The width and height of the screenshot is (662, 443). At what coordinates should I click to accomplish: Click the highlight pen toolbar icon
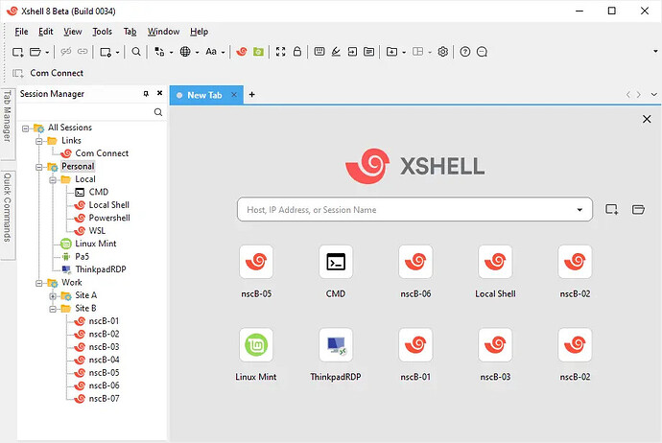click(336, 52)
